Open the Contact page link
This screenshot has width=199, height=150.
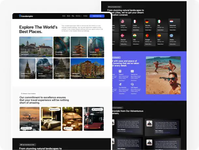click(85, 16)
